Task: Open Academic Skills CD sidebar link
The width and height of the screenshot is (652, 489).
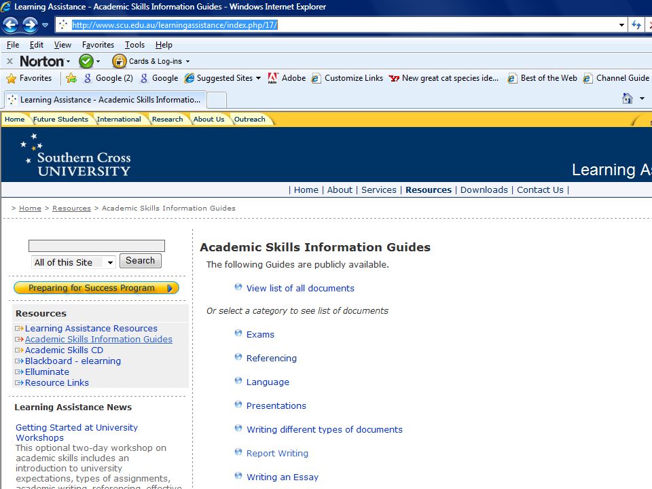Action: [x=64, y=350]
